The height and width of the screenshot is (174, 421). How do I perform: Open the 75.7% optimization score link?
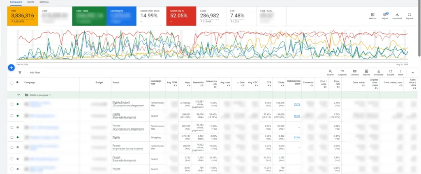[x=297, y=104]
